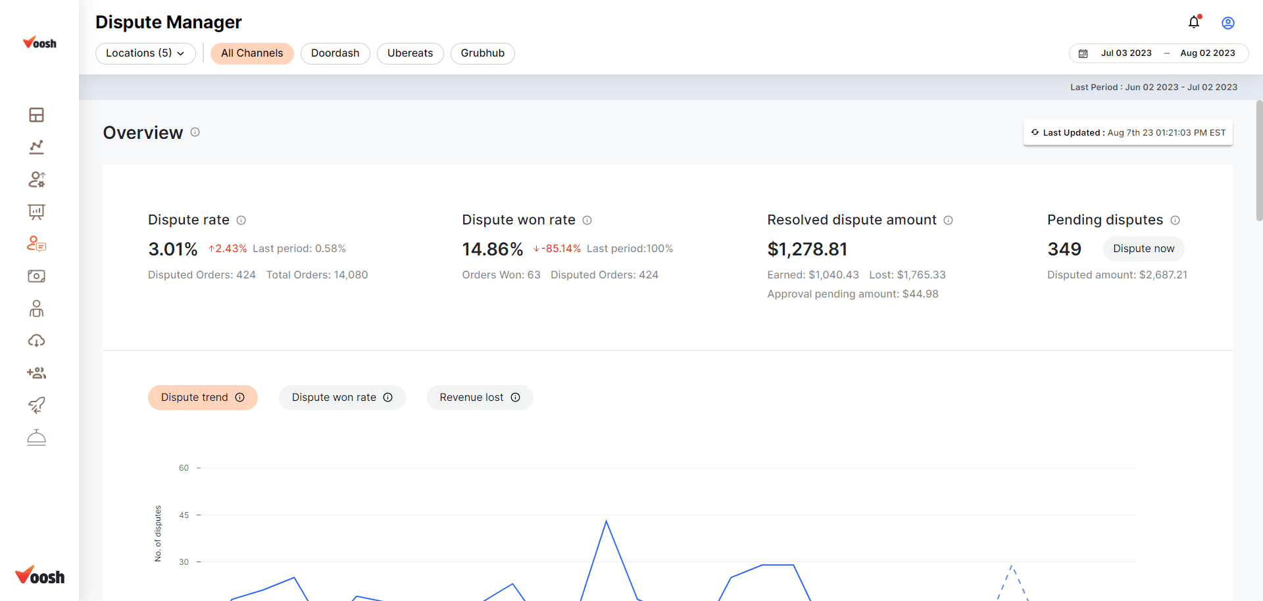Filter by Doordash channel

coord(335,53)
